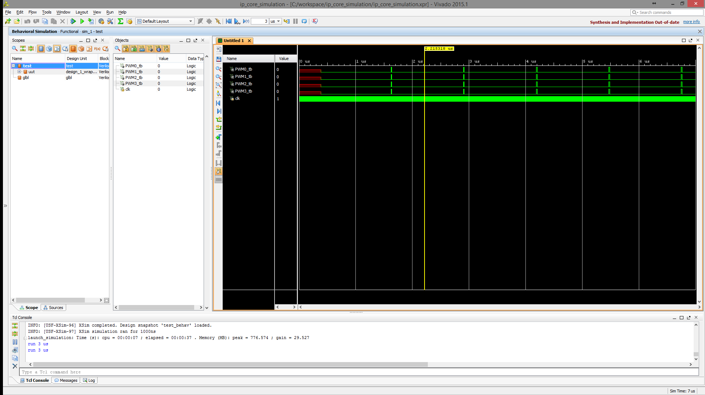Open the Tools menu
Screen dimensions: 705x395
coord(46,12)
